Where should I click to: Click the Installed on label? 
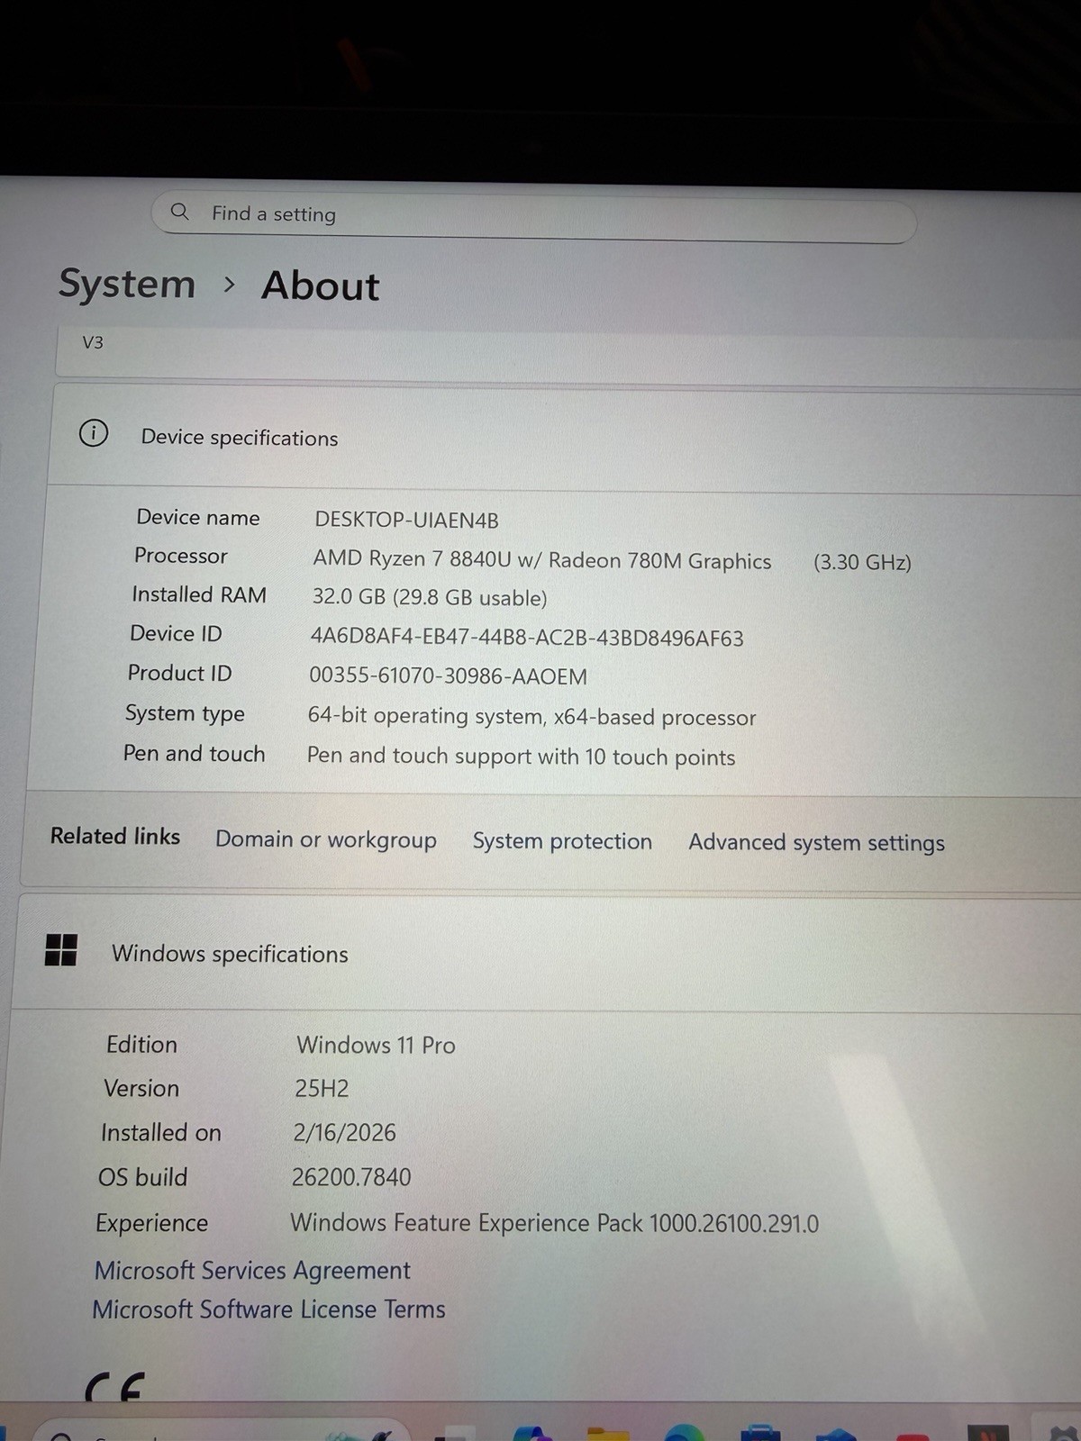tap(161, 1132)
